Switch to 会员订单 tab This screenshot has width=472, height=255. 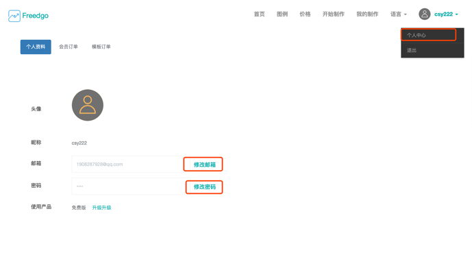69,47
